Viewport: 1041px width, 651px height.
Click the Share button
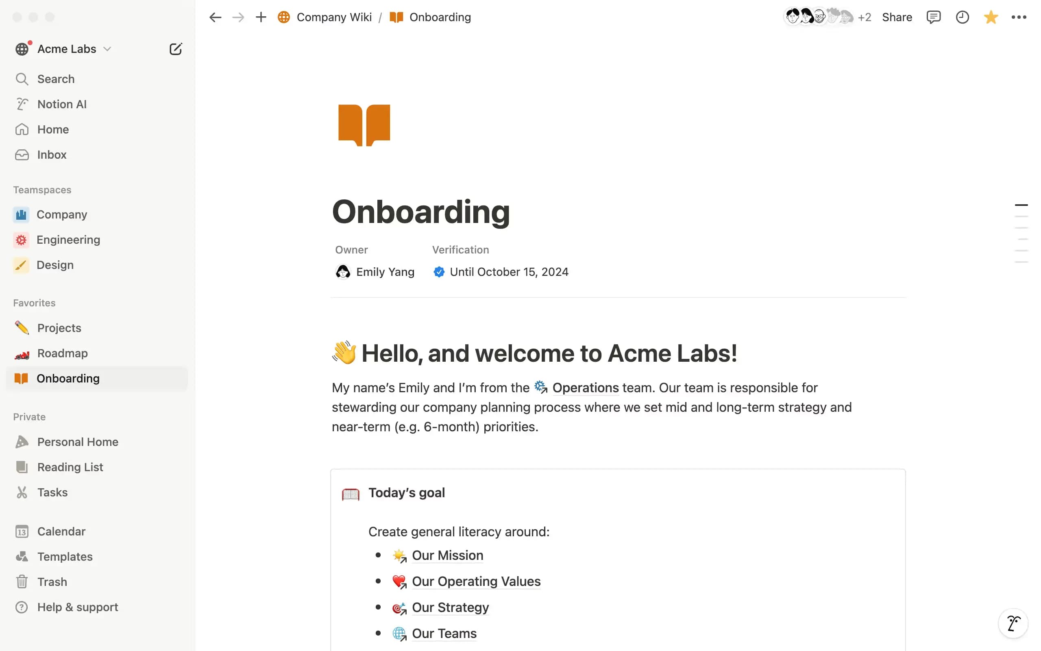[896, 17]
